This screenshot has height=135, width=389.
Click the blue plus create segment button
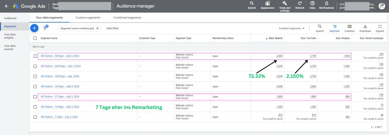[x=34, y=28]
